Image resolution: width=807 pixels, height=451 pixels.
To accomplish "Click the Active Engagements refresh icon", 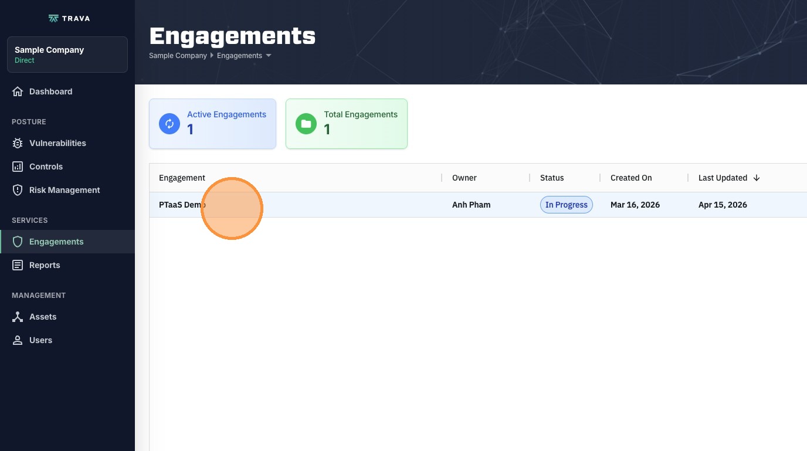I will coord(169,124).
